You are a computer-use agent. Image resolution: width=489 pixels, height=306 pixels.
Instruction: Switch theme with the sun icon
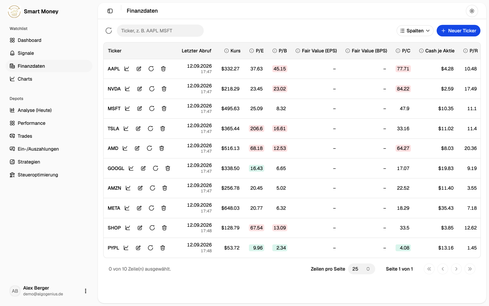coord(472,11)
